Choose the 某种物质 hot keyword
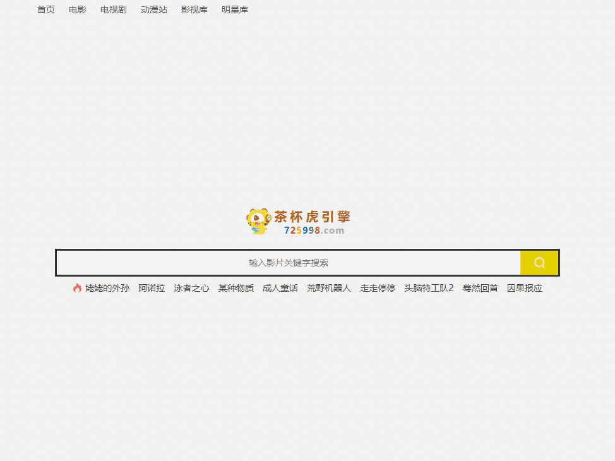615x461 pixels. pos(236,288)
